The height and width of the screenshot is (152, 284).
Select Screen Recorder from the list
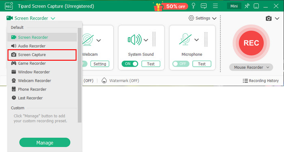pos(42,37)
